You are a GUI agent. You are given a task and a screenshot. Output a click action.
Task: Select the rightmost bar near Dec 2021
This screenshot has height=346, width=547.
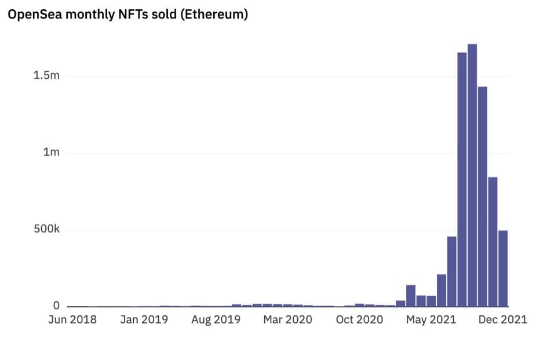pos(503,268)
